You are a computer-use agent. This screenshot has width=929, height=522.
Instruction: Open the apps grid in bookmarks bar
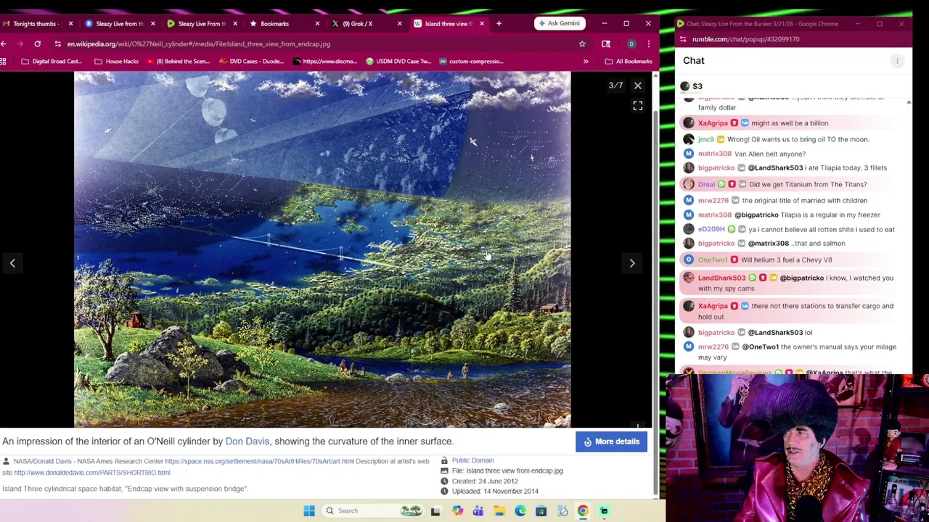click(x=4, y=62)
